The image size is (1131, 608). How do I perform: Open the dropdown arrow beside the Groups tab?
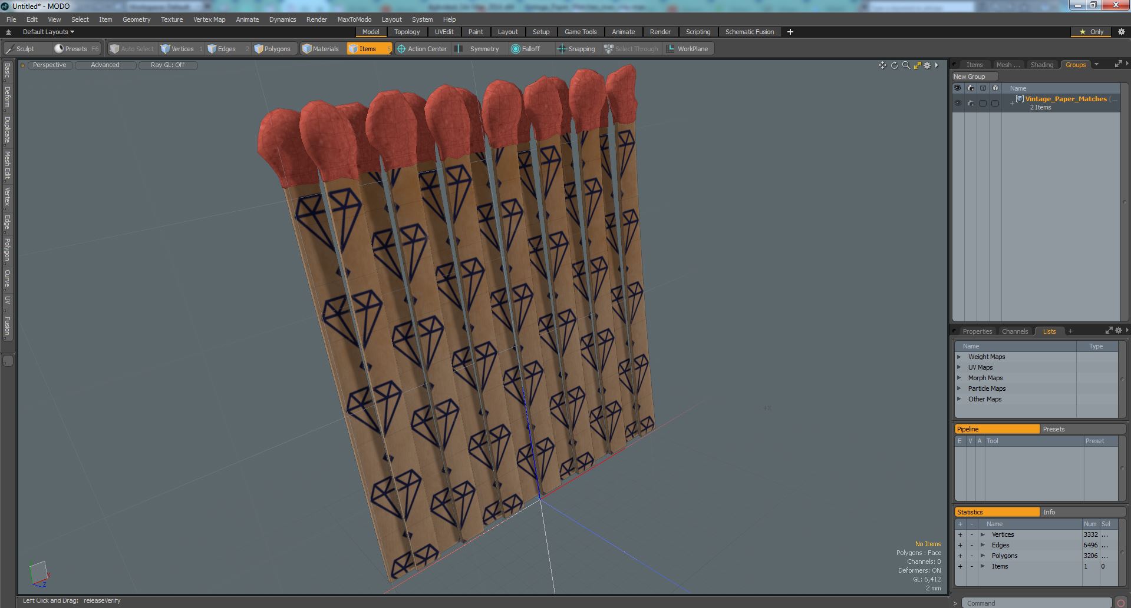[x=1096, y=65]
